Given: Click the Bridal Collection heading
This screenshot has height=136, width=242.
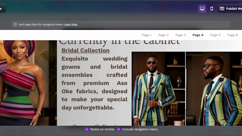Looking at the screenshot, I should (x=85, y=50).
